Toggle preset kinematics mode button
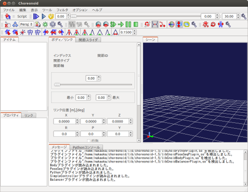Screen dimensions: 248x192 tap(155, 25)
